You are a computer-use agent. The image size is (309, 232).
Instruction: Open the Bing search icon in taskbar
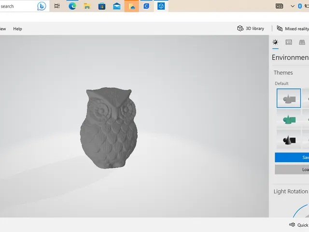pyautogui.click(x=42, y=6)
